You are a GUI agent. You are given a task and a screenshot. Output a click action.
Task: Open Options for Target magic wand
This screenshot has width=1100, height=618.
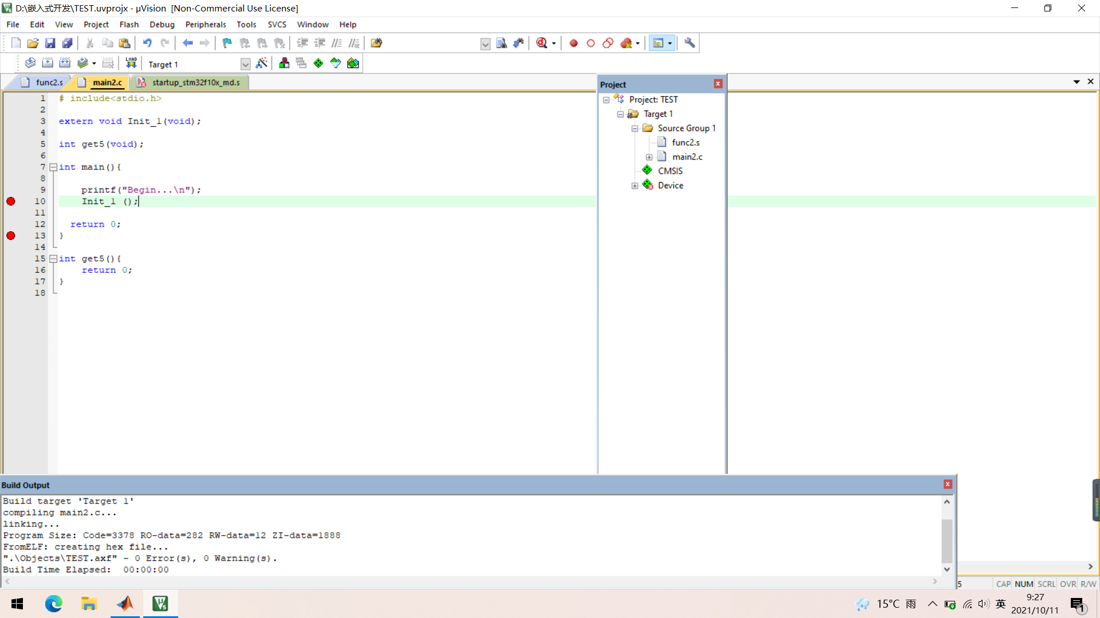click(262, 64)
